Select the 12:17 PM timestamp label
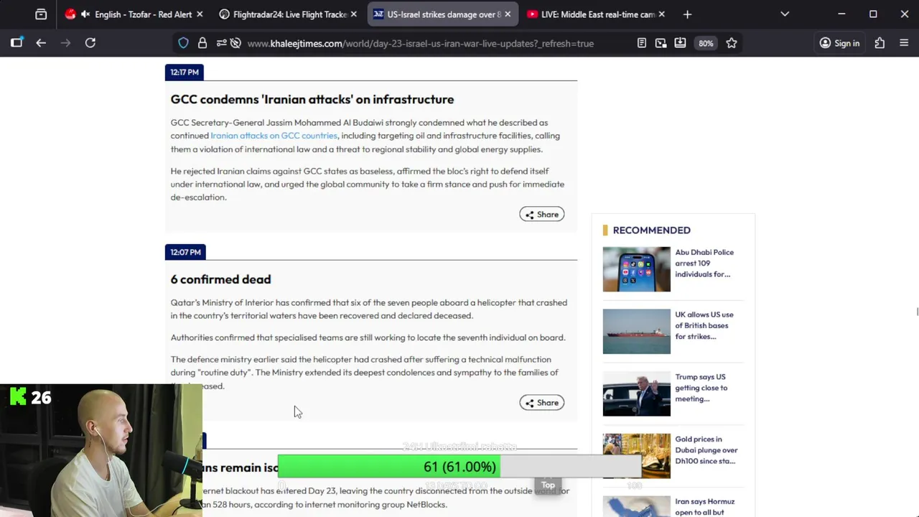 point(185,72)
